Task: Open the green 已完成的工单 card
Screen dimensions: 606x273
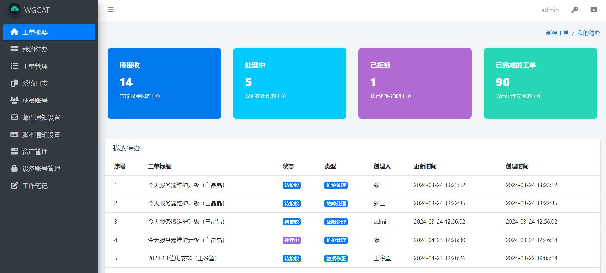Action: tap(540, 83)
